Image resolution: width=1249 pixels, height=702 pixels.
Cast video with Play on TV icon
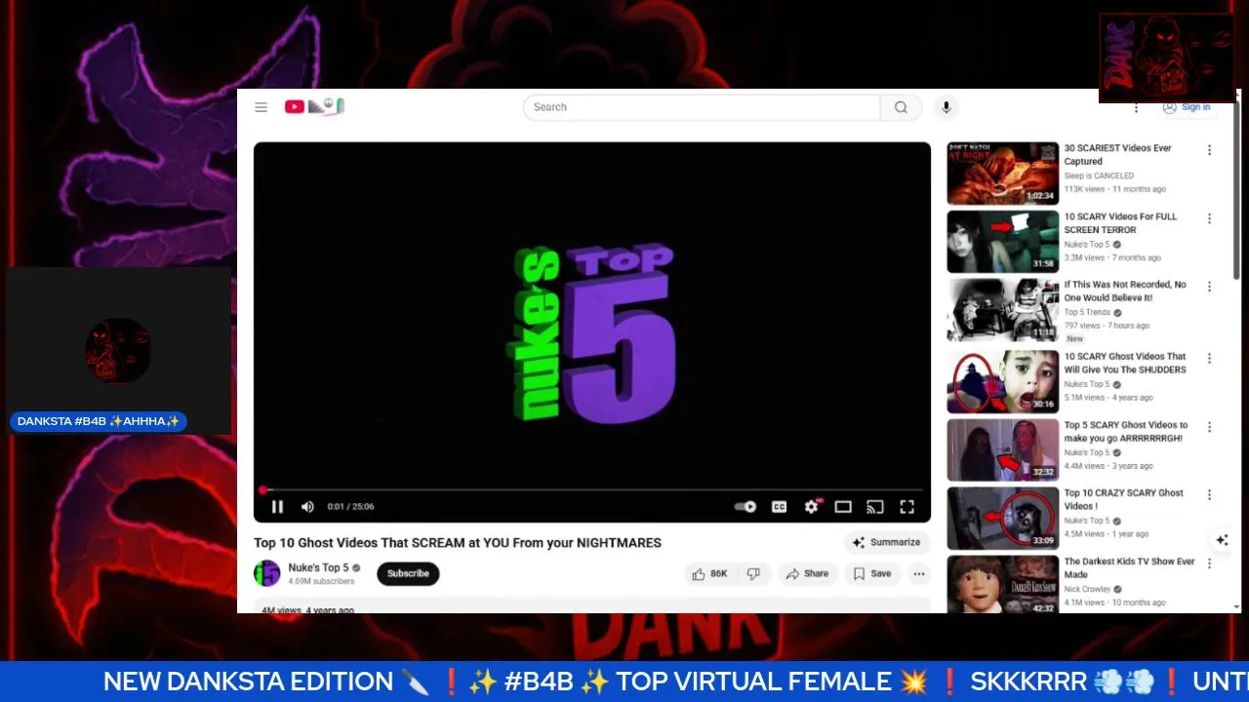click(875, 507)
